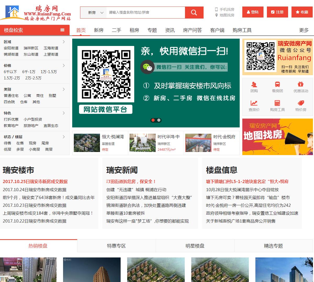Image resolution: width=314 pixels, height=282 pixels.
Task: Click the 地图找房 megaphone banner
Action: 277,137
